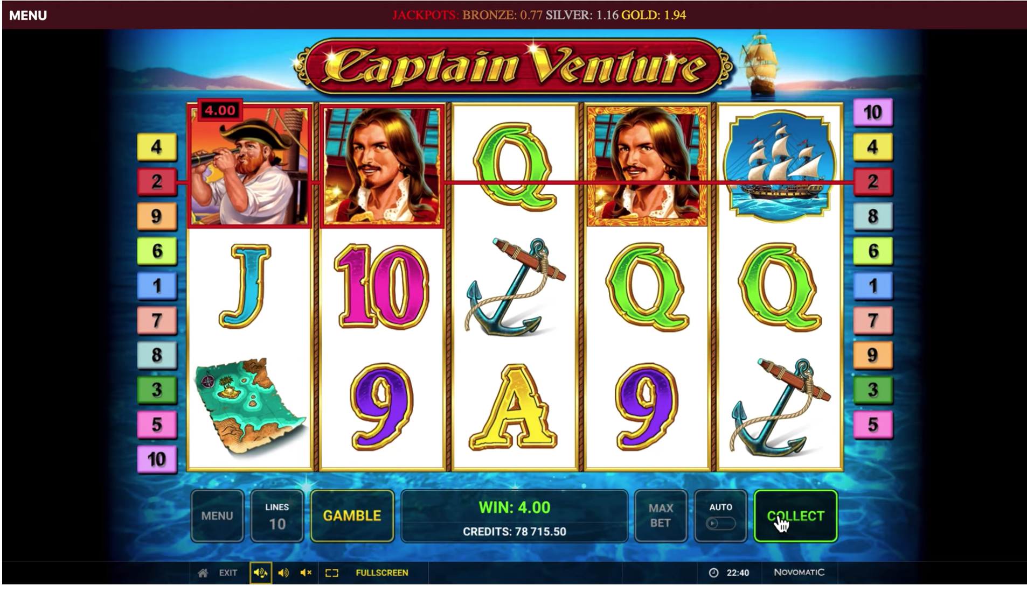
Task: Click the clock icon near 22:40
Action: click(713, 573)
